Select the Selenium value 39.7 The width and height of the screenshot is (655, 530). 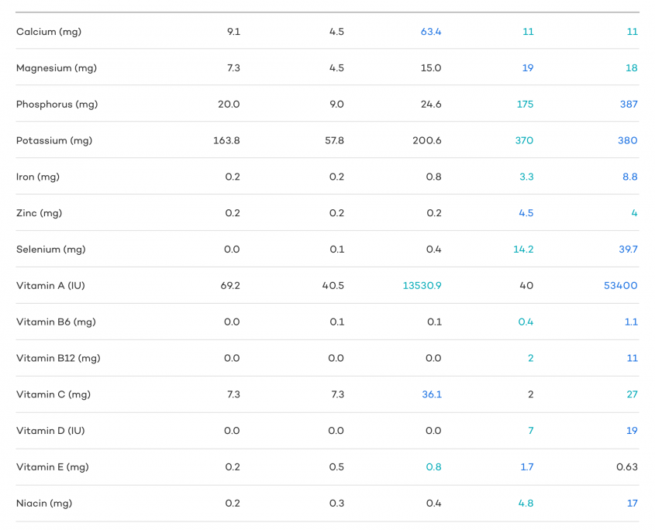[x=628, y=250]
